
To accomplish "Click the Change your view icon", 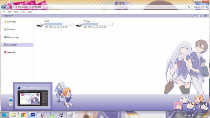I will coord(192,16).
